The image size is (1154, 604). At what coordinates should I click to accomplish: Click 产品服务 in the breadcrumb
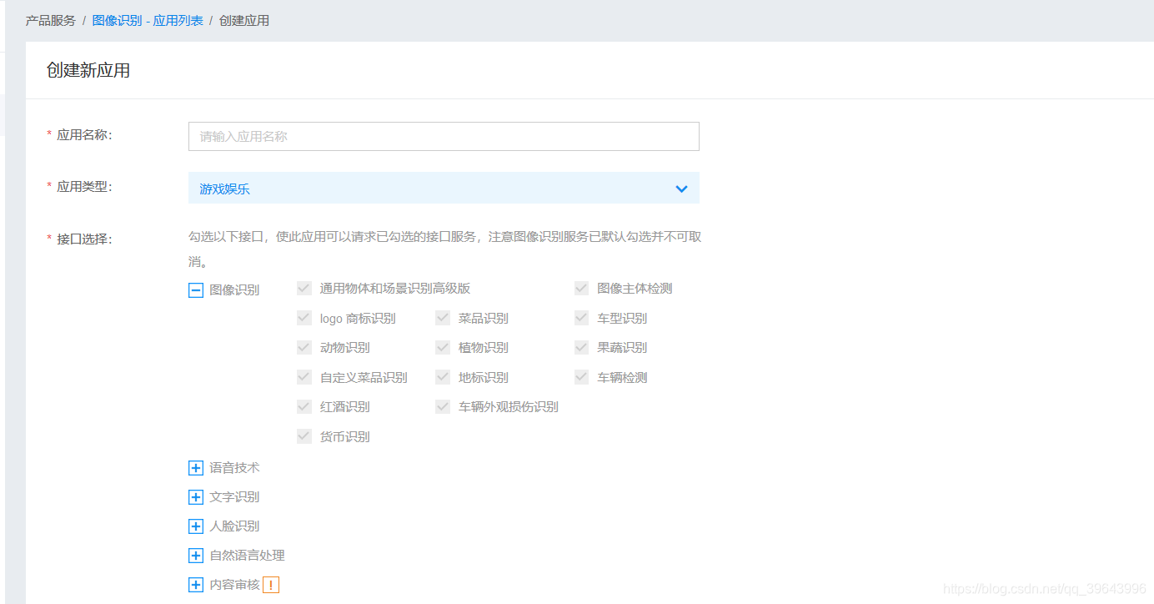pyautogui.click(x=51, y=20)
